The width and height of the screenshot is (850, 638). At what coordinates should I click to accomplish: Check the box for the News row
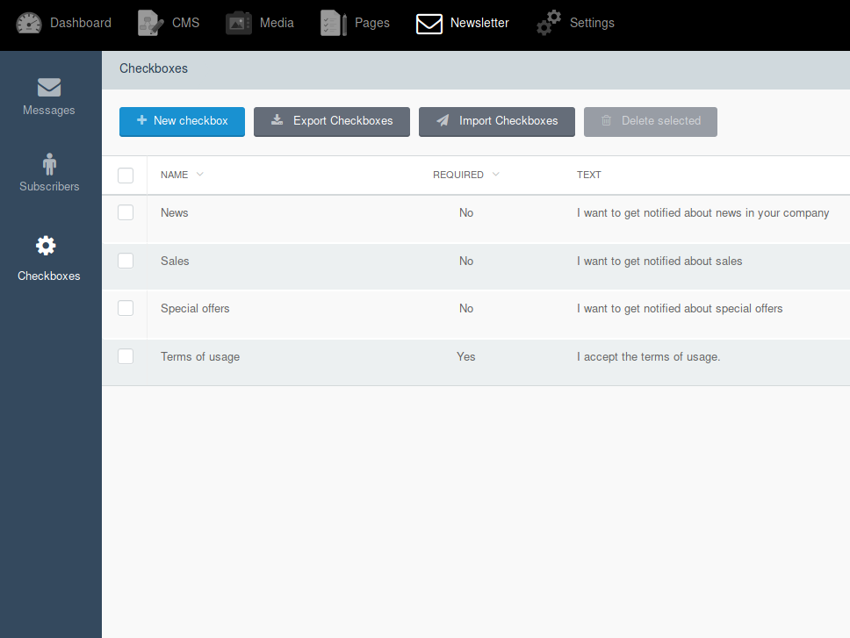[126, 212]
